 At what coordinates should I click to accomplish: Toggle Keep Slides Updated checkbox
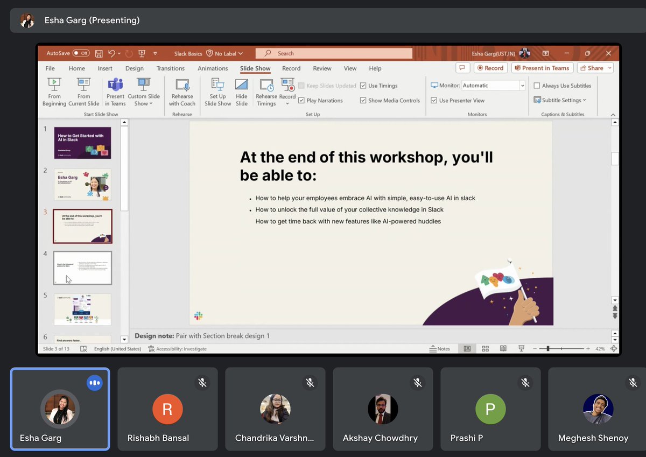tap(301, 86)
